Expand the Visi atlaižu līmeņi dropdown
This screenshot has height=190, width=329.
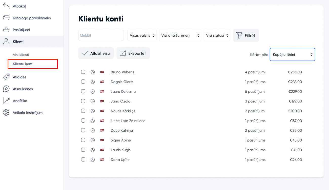click(180, 36)
